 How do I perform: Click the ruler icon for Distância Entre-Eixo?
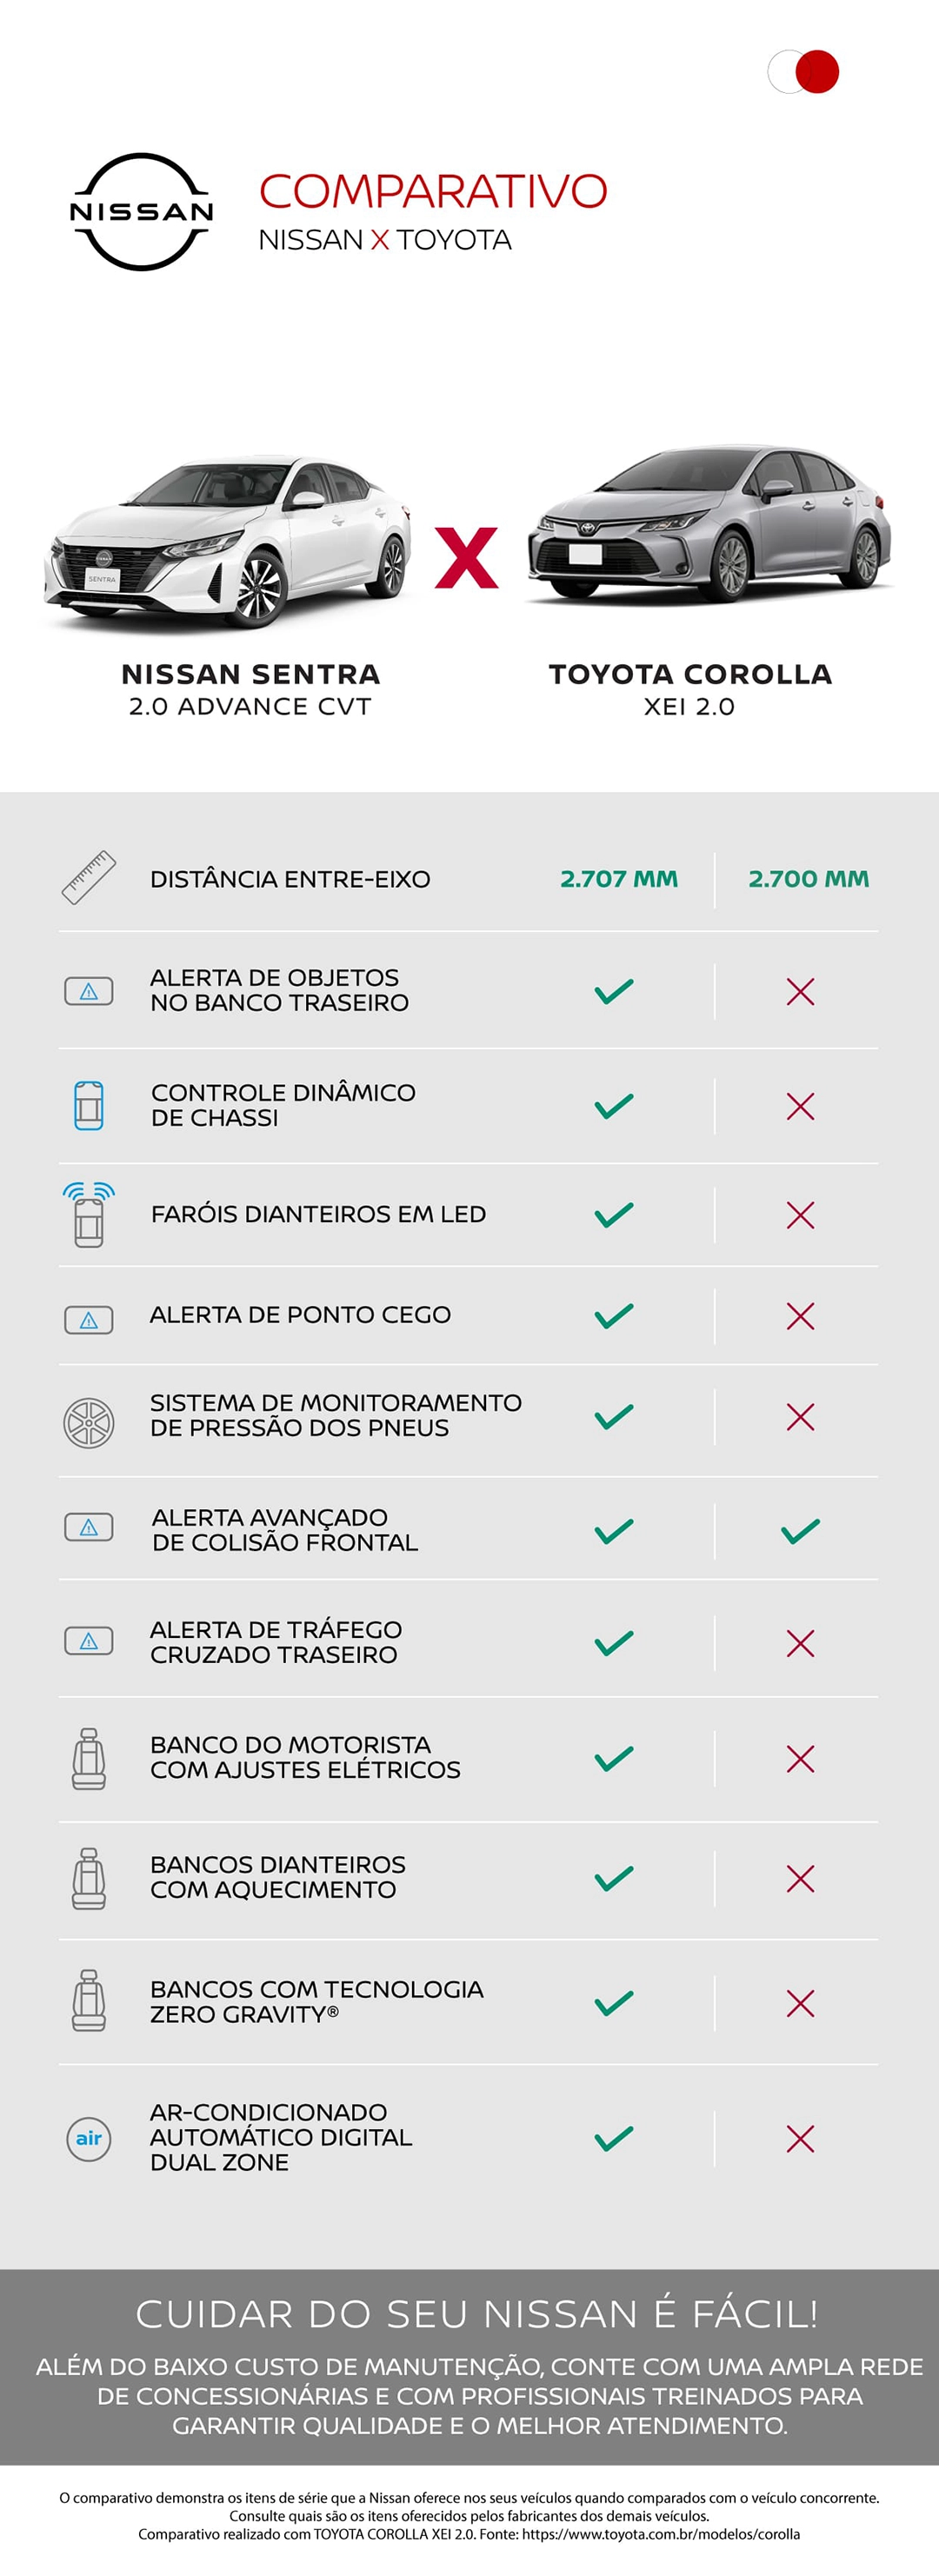point(89,878)
